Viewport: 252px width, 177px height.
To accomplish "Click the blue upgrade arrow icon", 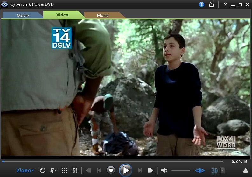I will 201,4.
